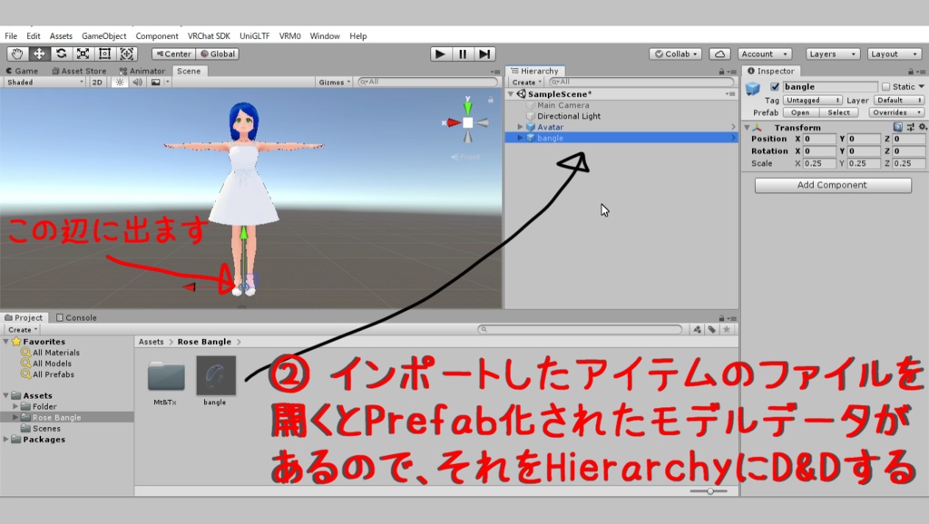Click the Position X field
Viewport: 929px width, 524px height.
point(819,139)
